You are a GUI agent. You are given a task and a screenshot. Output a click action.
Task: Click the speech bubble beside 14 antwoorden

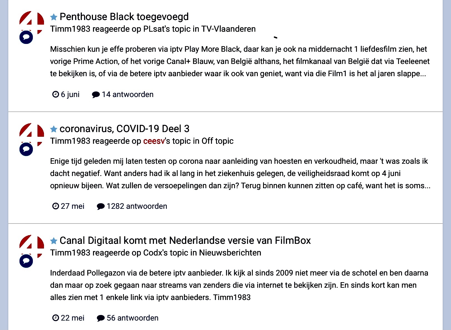coord(96,95)
